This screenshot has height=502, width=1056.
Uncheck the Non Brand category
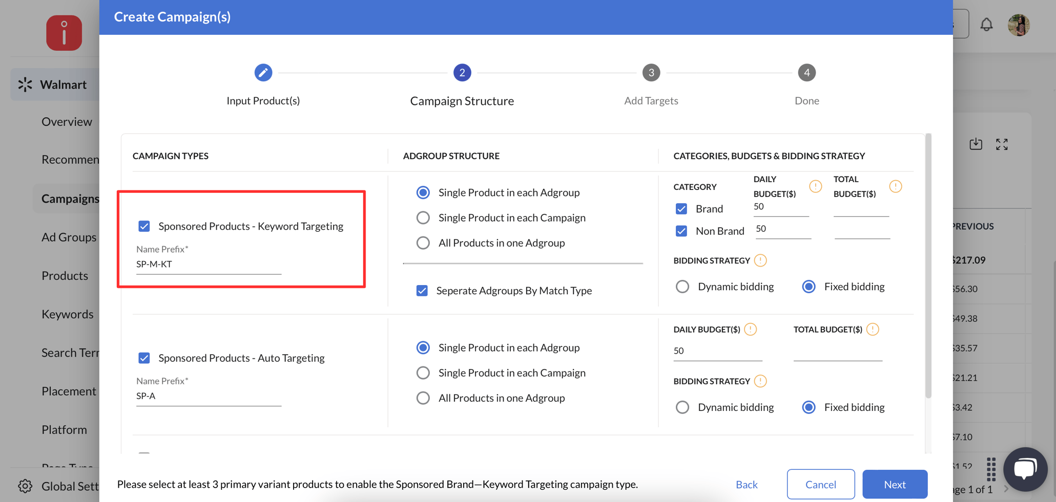[681, 231]
